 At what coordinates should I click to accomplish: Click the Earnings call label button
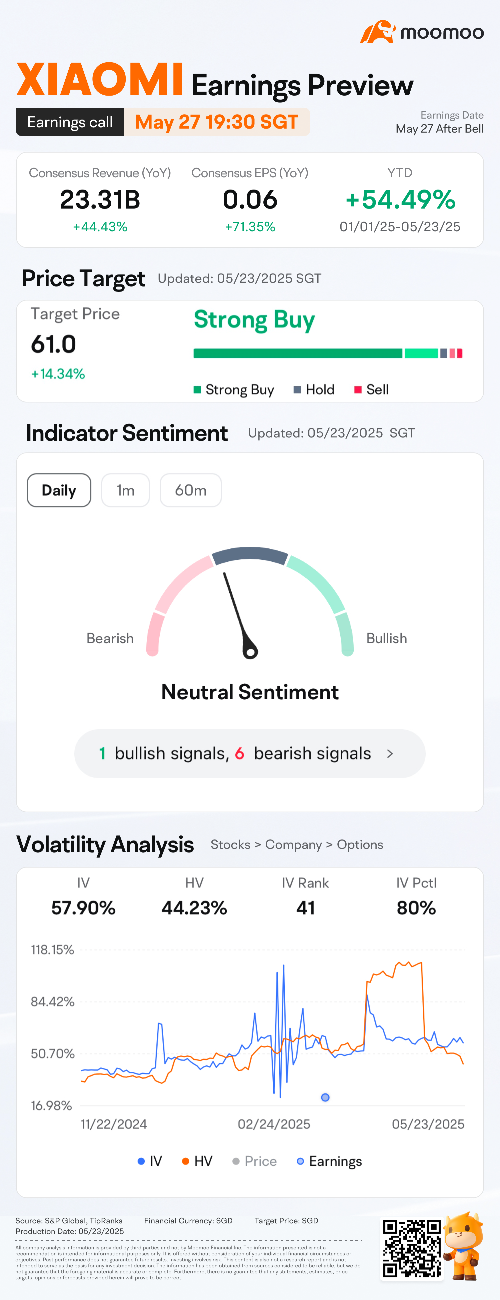70,122
